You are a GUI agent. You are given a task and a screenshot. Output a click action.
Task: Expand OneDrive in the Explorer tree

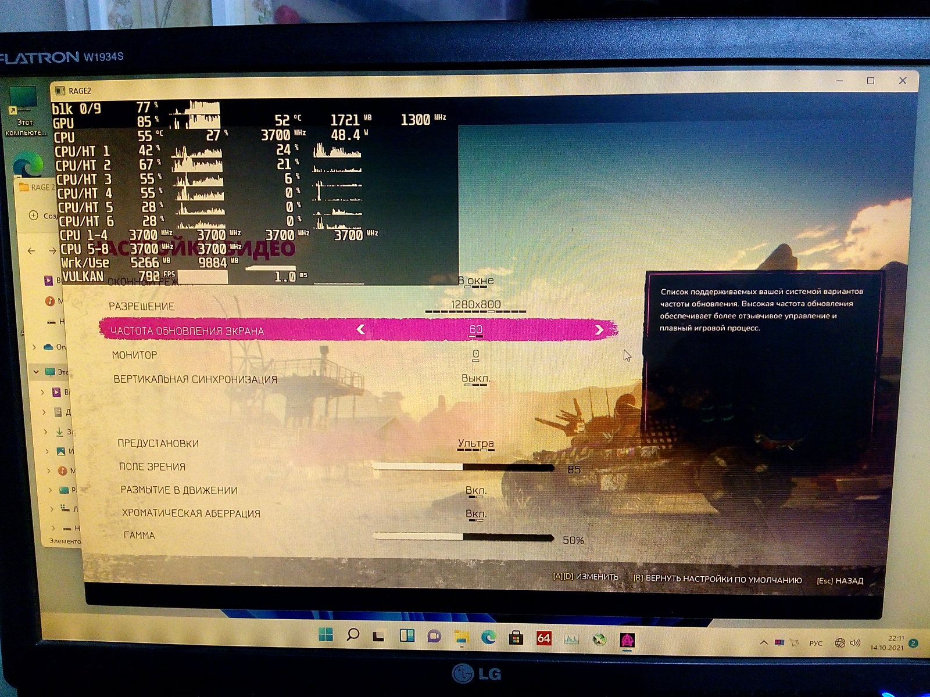pyautogui.click(x=34, y=347)
